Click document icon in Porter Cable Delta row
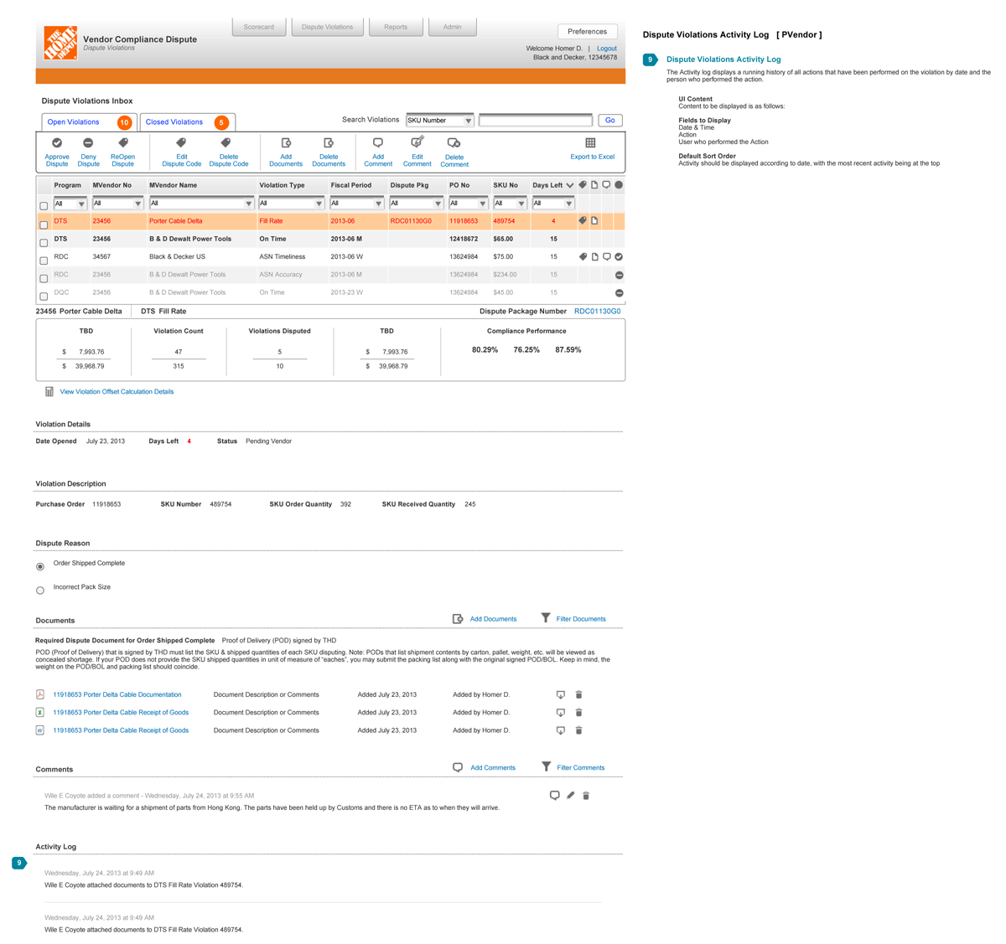This screenshot has width=1006, height=944. point(594,220)
